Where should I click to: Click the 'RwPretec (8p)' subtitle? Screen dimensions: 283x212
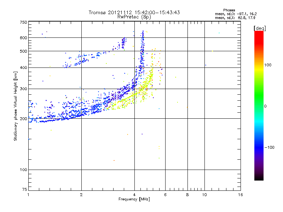(x=134, y=17)
